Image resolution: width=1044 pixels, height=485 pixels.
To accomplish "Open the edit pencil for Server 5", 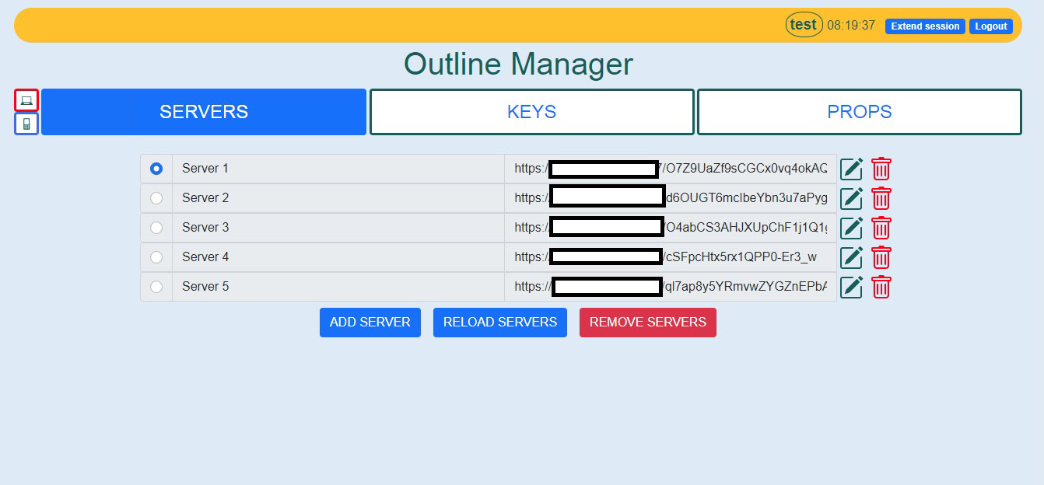I will click(x=851, y=287).
